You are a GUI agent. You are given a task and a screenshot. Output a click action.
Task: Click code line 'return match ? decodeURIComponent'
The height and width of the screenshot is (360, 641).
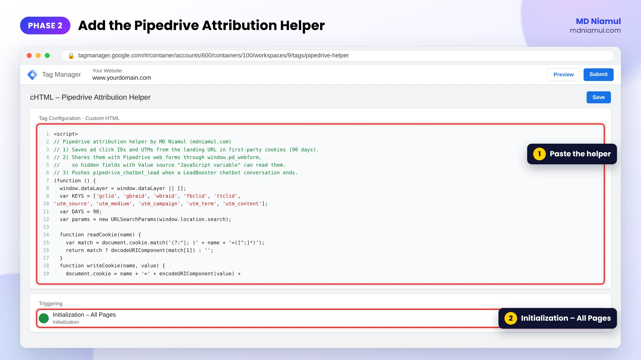[x=140, y=250]
